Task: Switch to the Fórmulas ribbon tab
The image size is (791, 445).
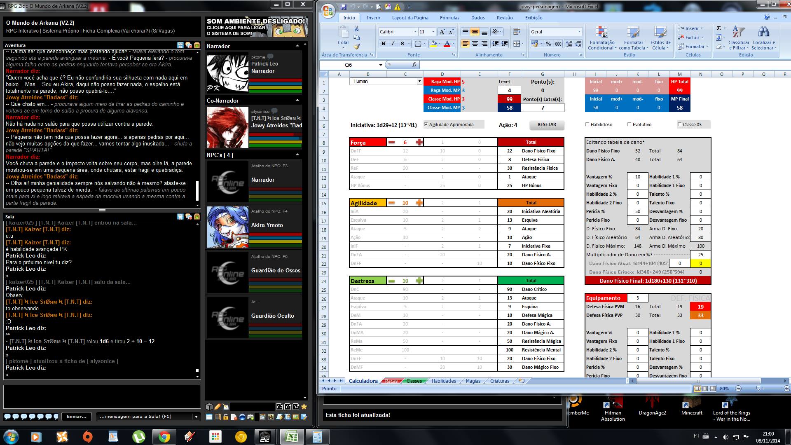Action: (x=449, y=18)
